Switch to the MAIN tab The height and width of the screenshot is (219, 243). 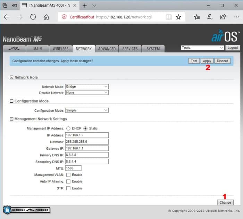click(37, 49)
